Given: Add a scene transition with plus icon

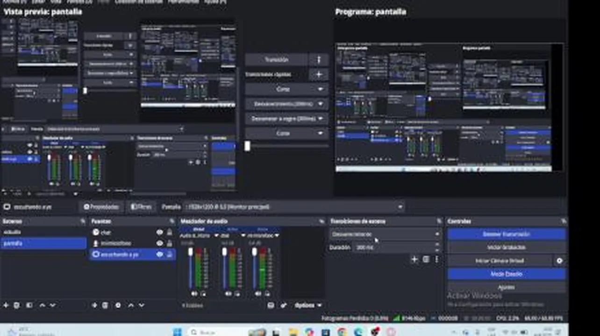Looking at the screenshot, I should point(414,259).
